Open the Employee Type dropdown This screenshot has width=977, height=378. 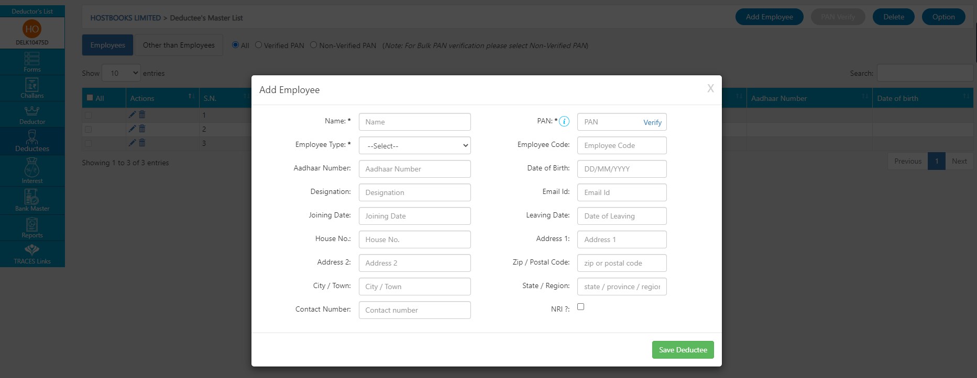[414, 145]
